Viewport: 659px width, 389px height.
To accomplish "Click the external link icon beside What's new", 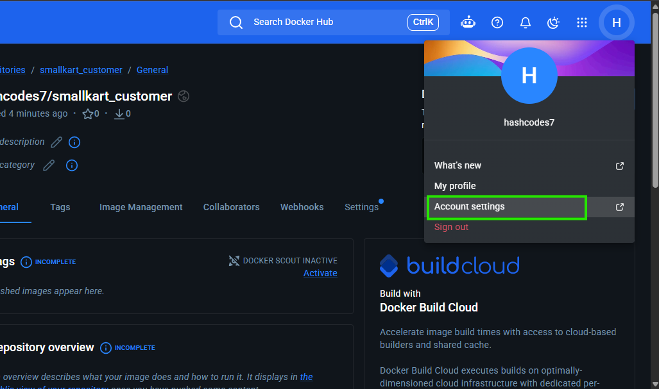I will pyautogui.click(x=619, y=166).
